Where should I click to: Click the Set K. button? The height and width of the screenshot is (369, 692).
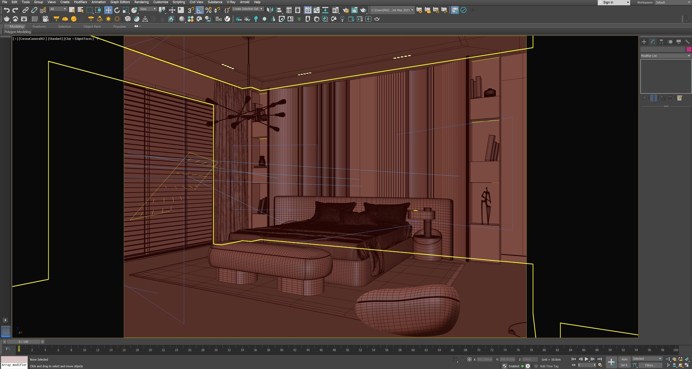coord(624,365)
